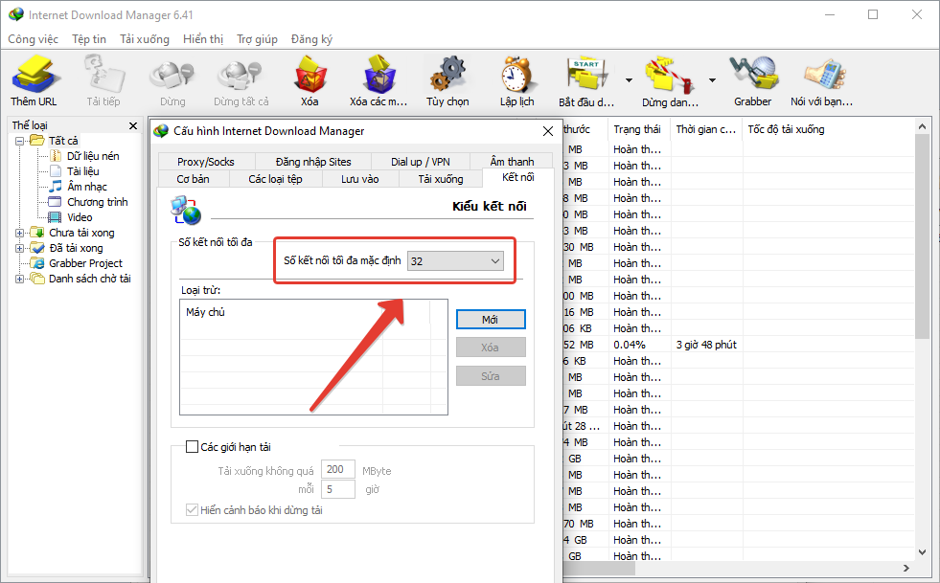Click the Xóa button beside exclusion list
The width and height of the screenshot is (940, 583).
pos(491,348)
